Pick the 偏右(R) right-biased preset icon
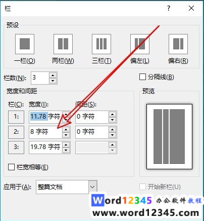The image size is (204, 221). pos(178,44)
